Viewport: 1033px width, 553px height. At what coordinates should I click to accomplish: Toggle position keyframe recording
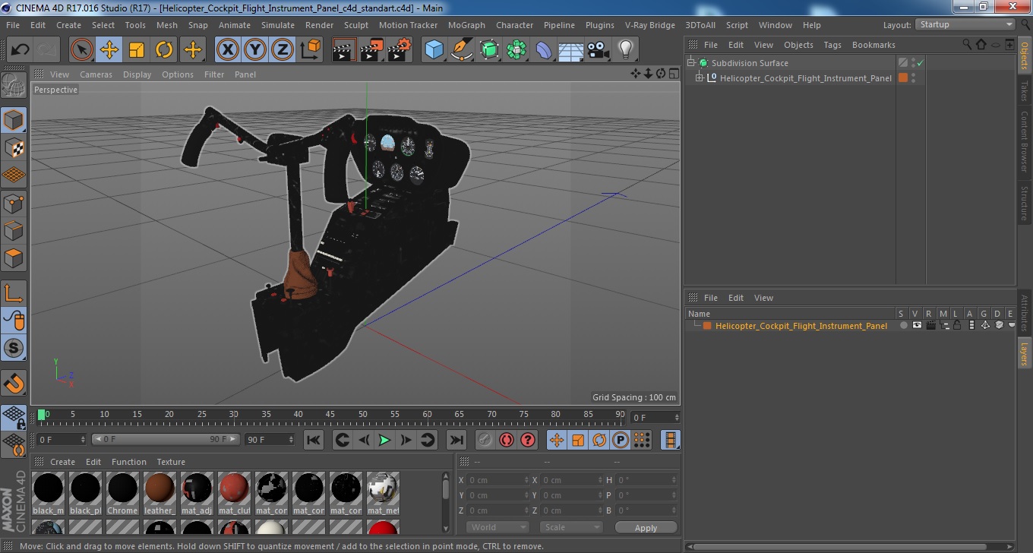(x=557, y=440)
